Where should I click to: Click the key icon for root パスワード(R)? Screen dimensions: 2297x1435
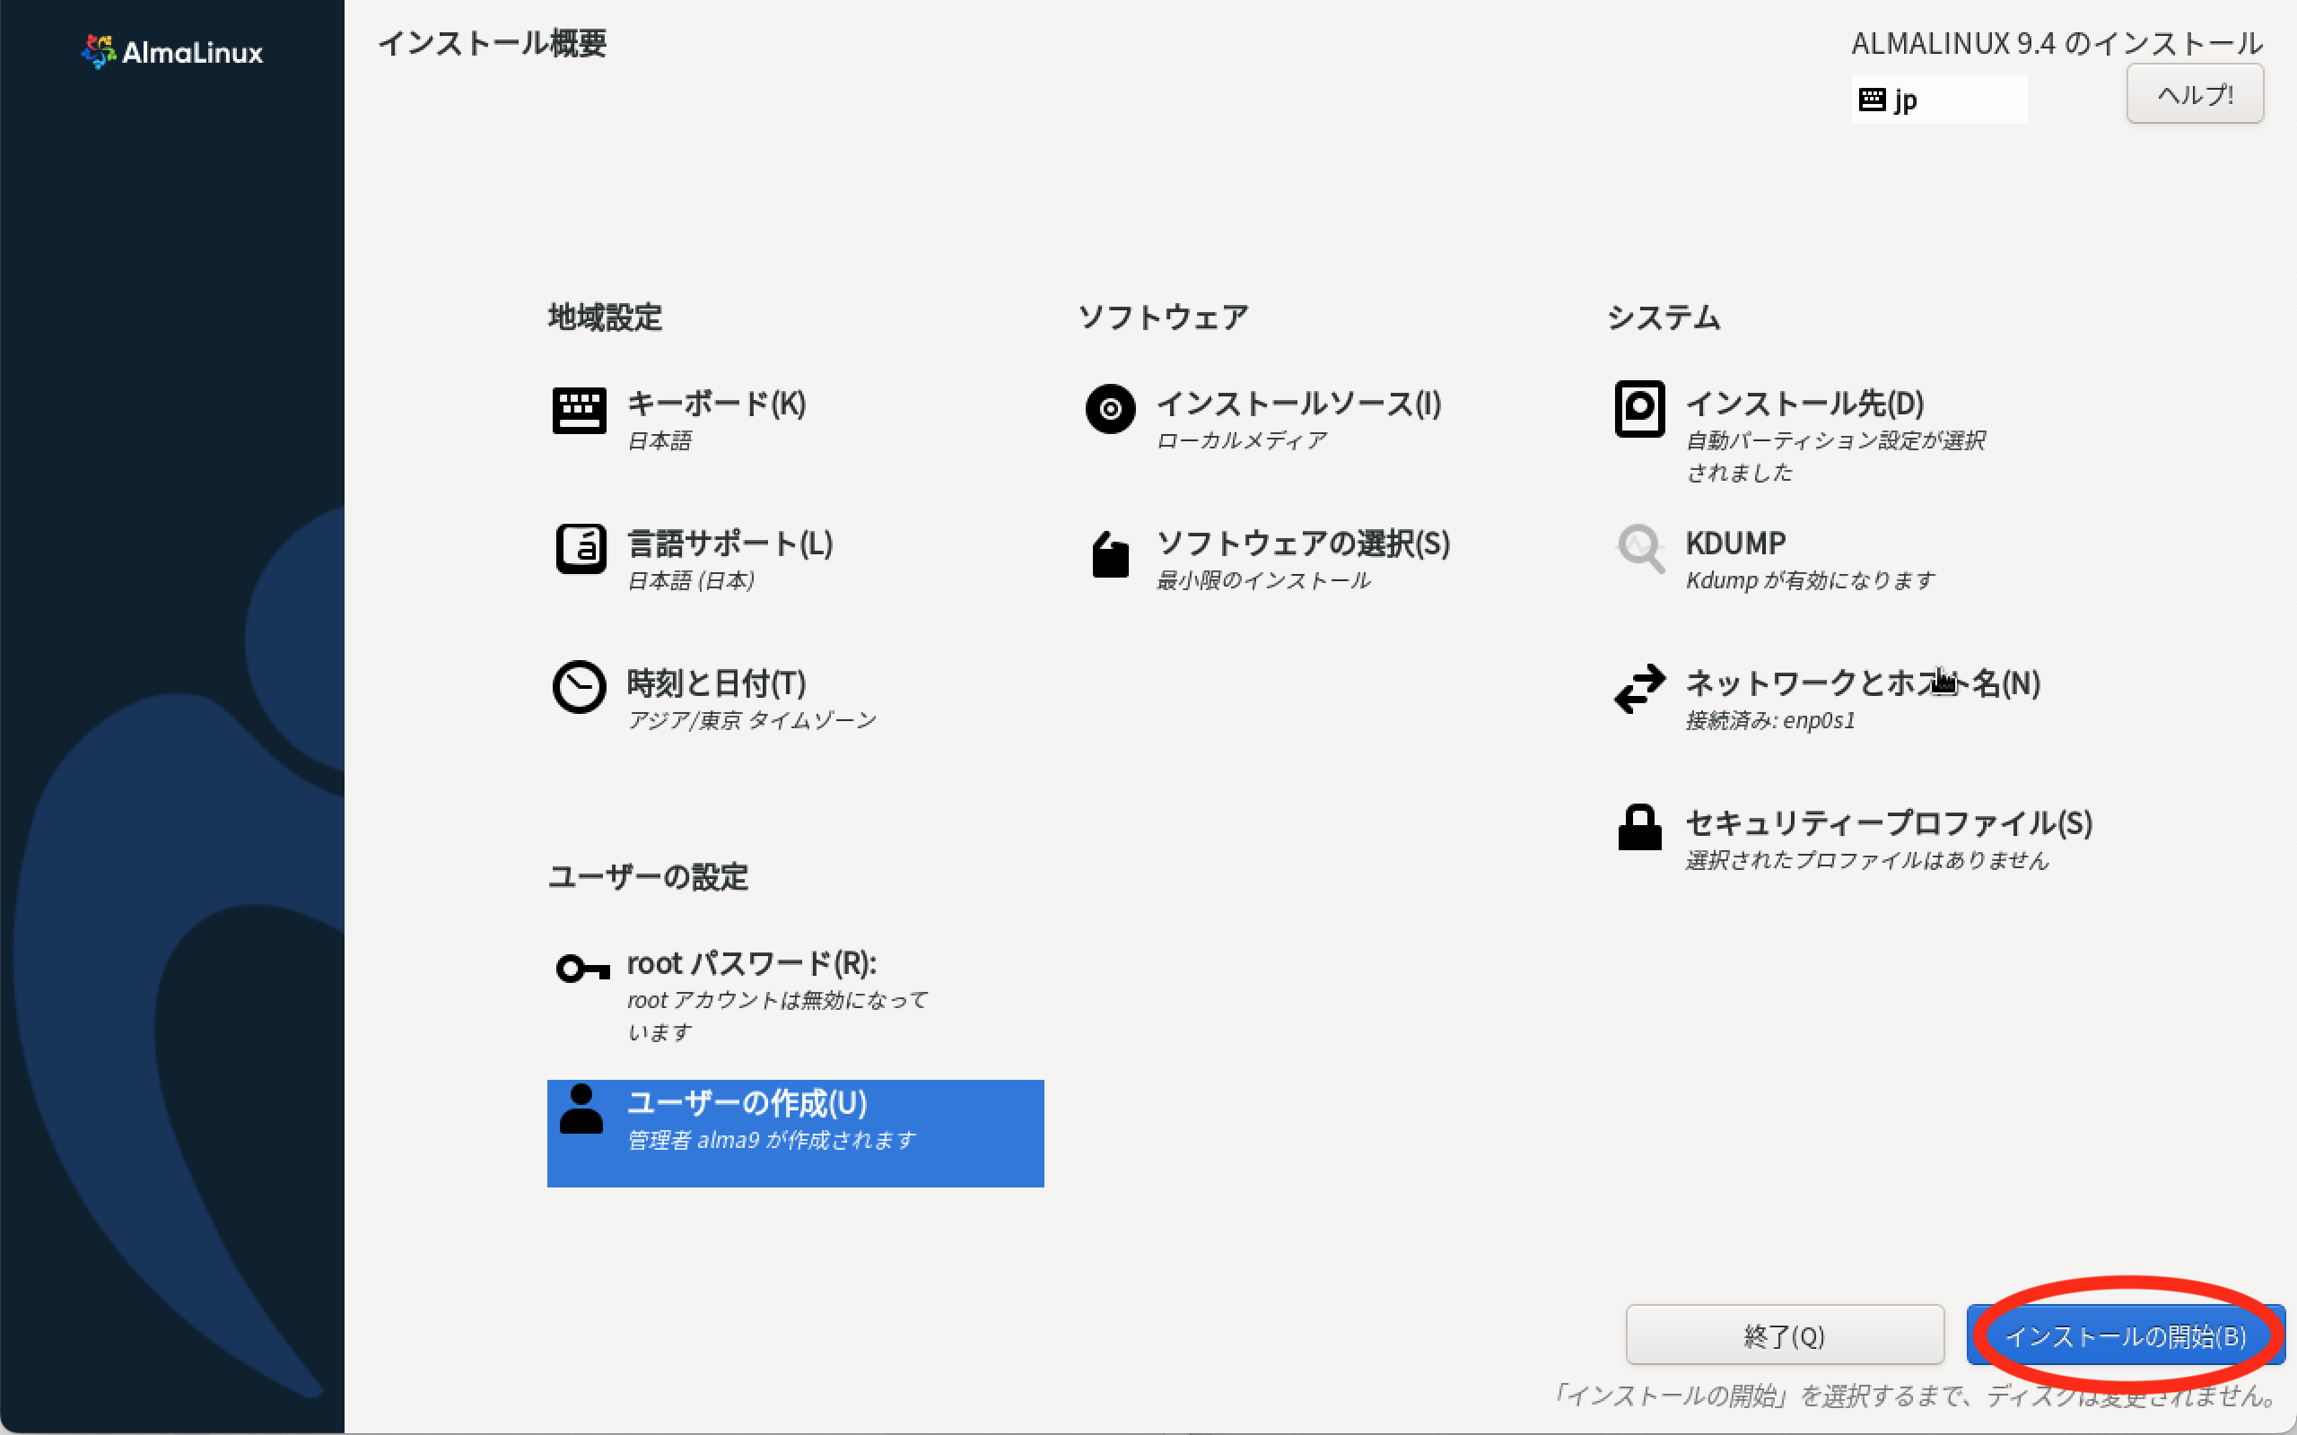[581, 968]
